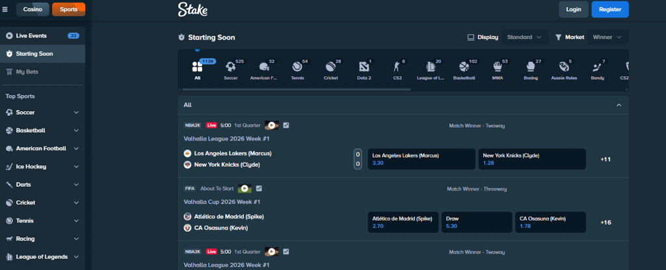Open stats icon for Lakers match
666x270 pixels.
point(286,126)
